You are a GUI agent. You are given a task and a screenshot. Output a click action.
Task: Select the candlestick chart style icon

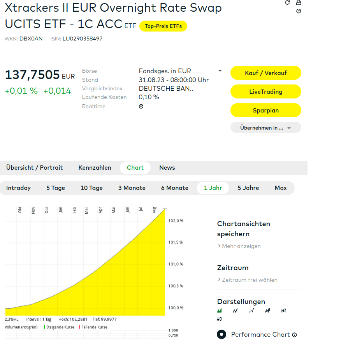[x=220, y=319]
